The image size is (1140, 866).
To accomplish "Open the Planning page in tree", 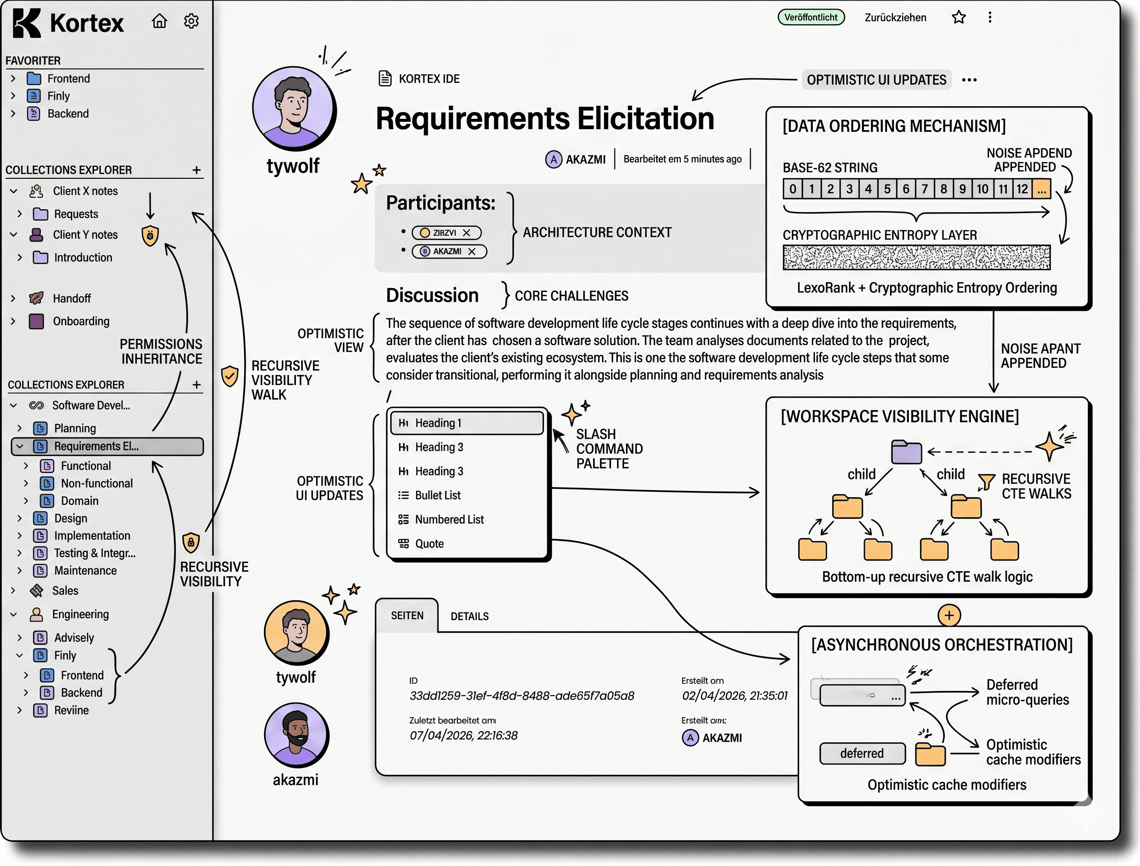I will click(x=75, y=428).
